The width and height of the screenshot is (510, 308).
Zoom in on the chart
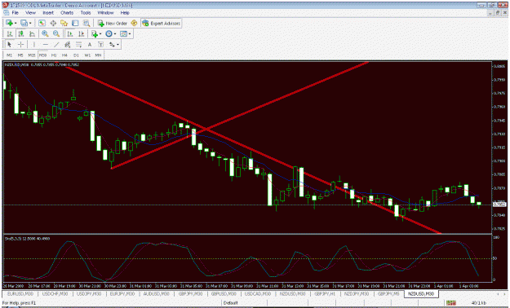click(45, 33)
